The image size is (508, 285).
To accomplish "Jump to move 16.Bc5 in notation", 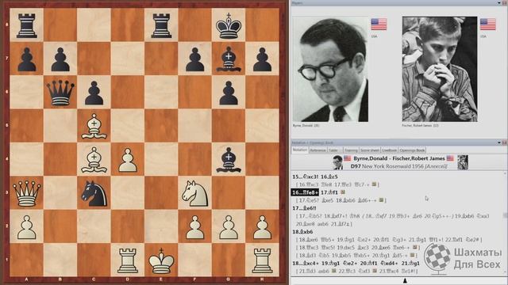I will (x=329, y=177).
